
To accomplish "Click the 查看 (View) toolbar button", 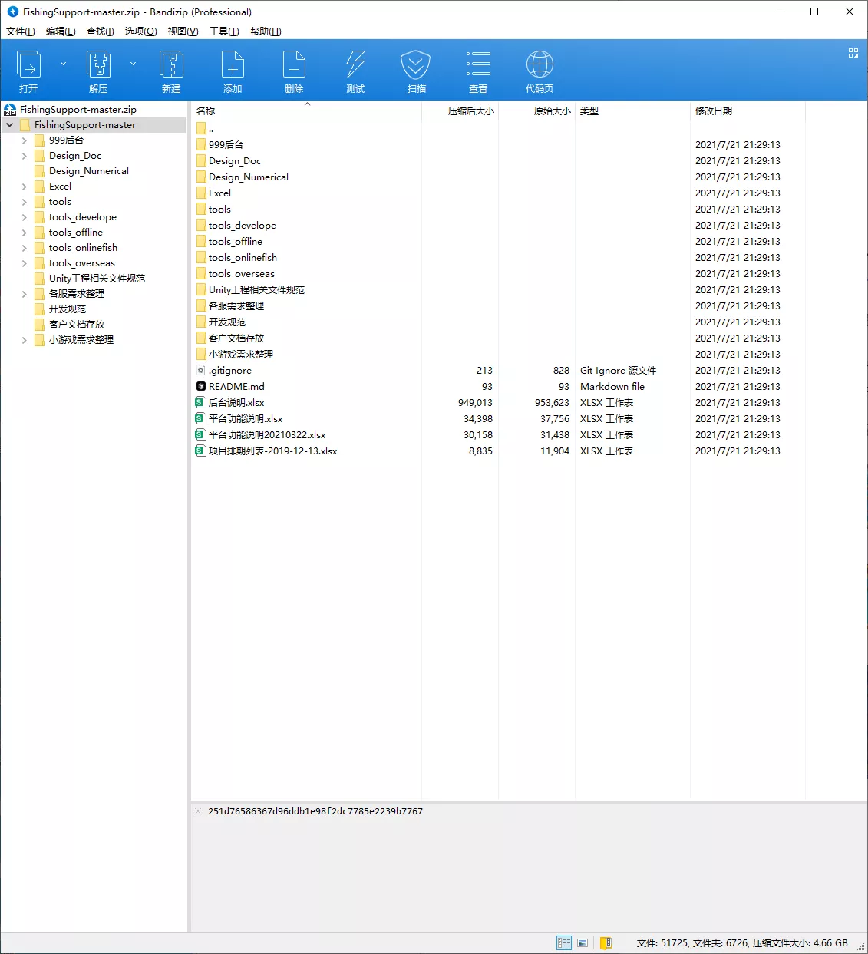I will 477,69.
